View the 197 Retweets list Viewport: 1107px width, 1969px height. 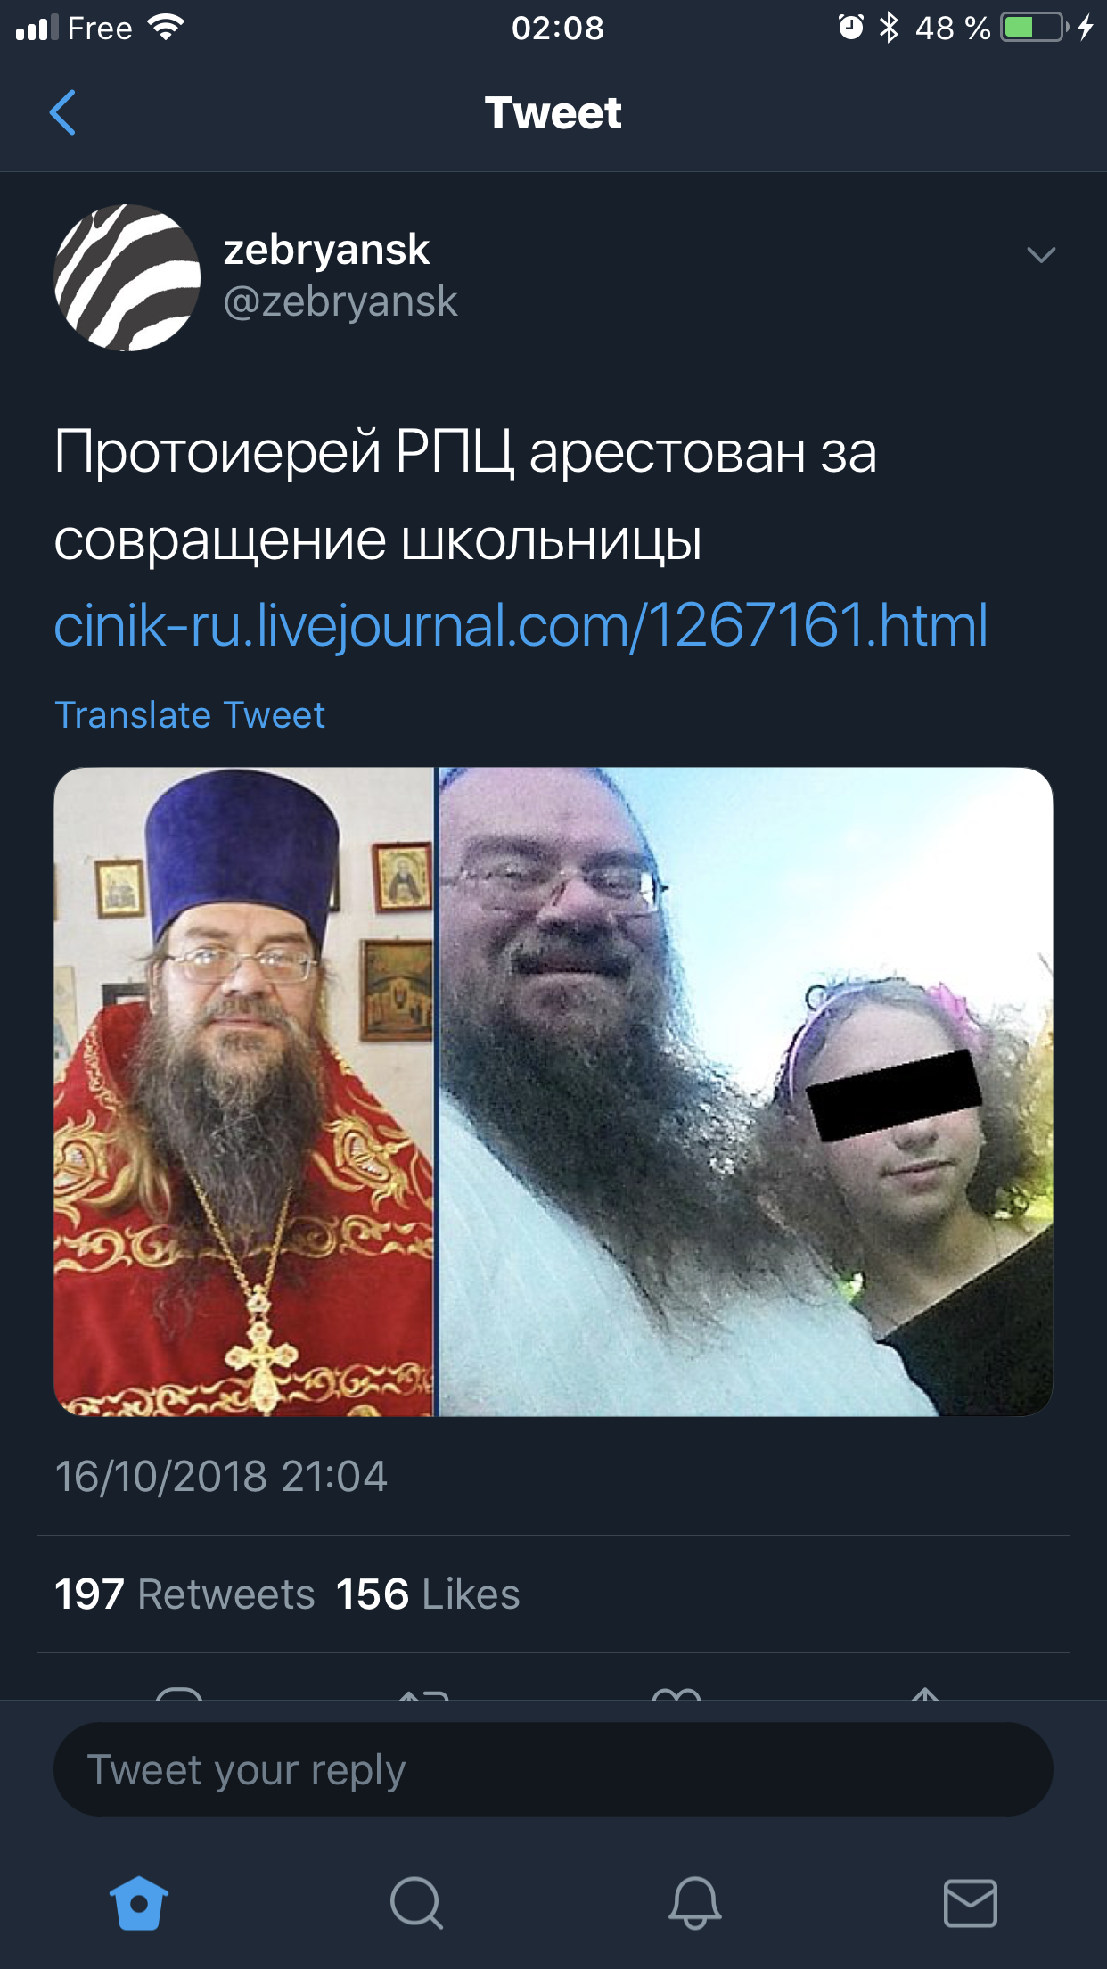coord(184,1594)
